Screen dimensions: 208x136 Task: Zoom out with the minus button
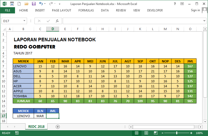coord(162,133)
